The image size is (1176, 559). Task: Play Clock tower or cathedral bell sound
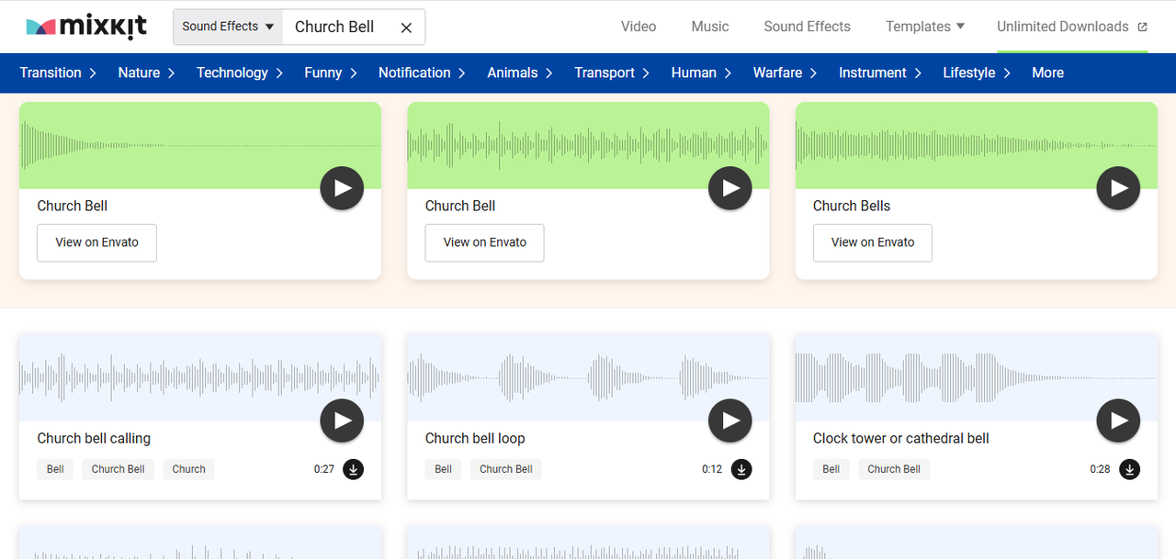(1118, 420)
